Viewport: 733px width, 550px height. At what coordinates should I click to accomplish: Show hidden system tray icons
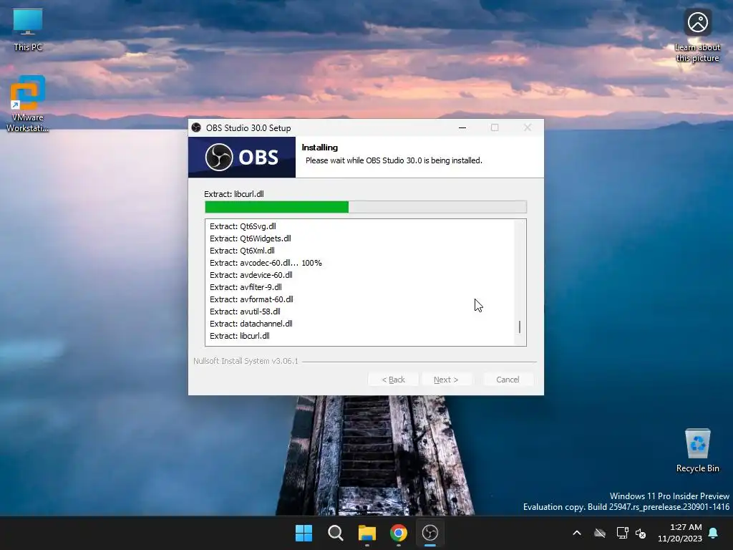click(x=577, y=533)
